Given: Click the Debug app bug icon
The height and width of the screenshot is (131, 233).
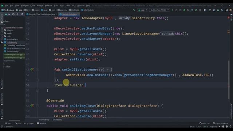Looking at the screenshot, I should point(184,10).
